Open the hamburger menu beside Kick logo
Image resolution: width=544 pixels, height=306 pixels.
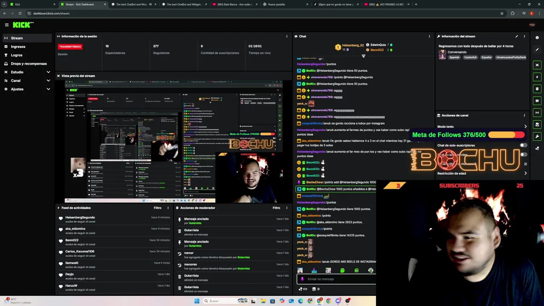point(6,25)
